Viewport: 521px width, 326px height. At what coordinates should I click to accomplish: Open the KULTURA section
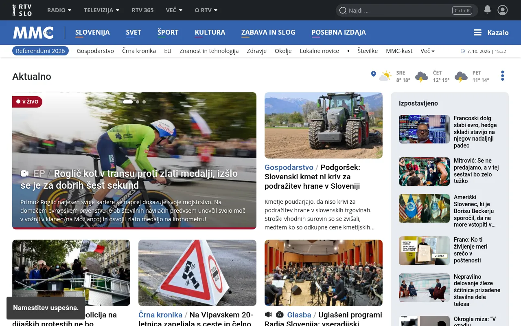(210, 33)
